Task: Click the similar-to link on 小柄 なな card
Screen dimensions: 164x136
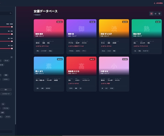Action: click(106, 83)
